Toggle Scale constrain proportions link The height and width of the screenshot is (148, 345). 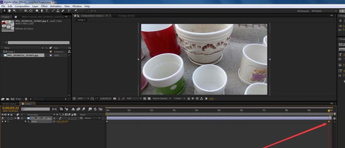click(x=54, y=121)
